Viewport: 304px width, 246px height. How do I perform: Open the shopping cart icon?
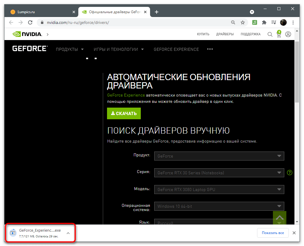(x=279, y=34)
